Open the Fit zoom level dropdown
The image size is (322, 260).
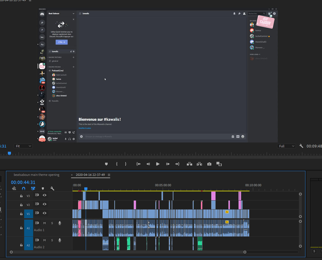(23, 146)
